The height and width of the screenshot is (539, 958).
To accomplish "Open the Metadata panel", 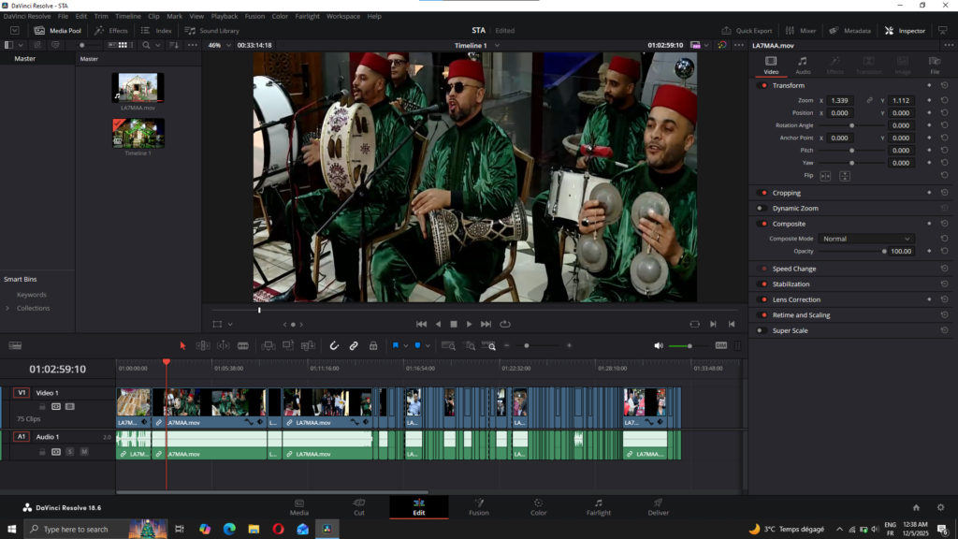I will coord(849,31).
